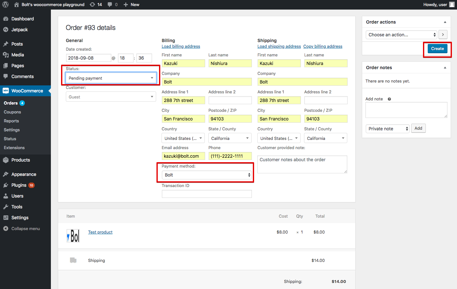Open the billing State dropdown California
The image size is (457, 289).
pos(230,138)
